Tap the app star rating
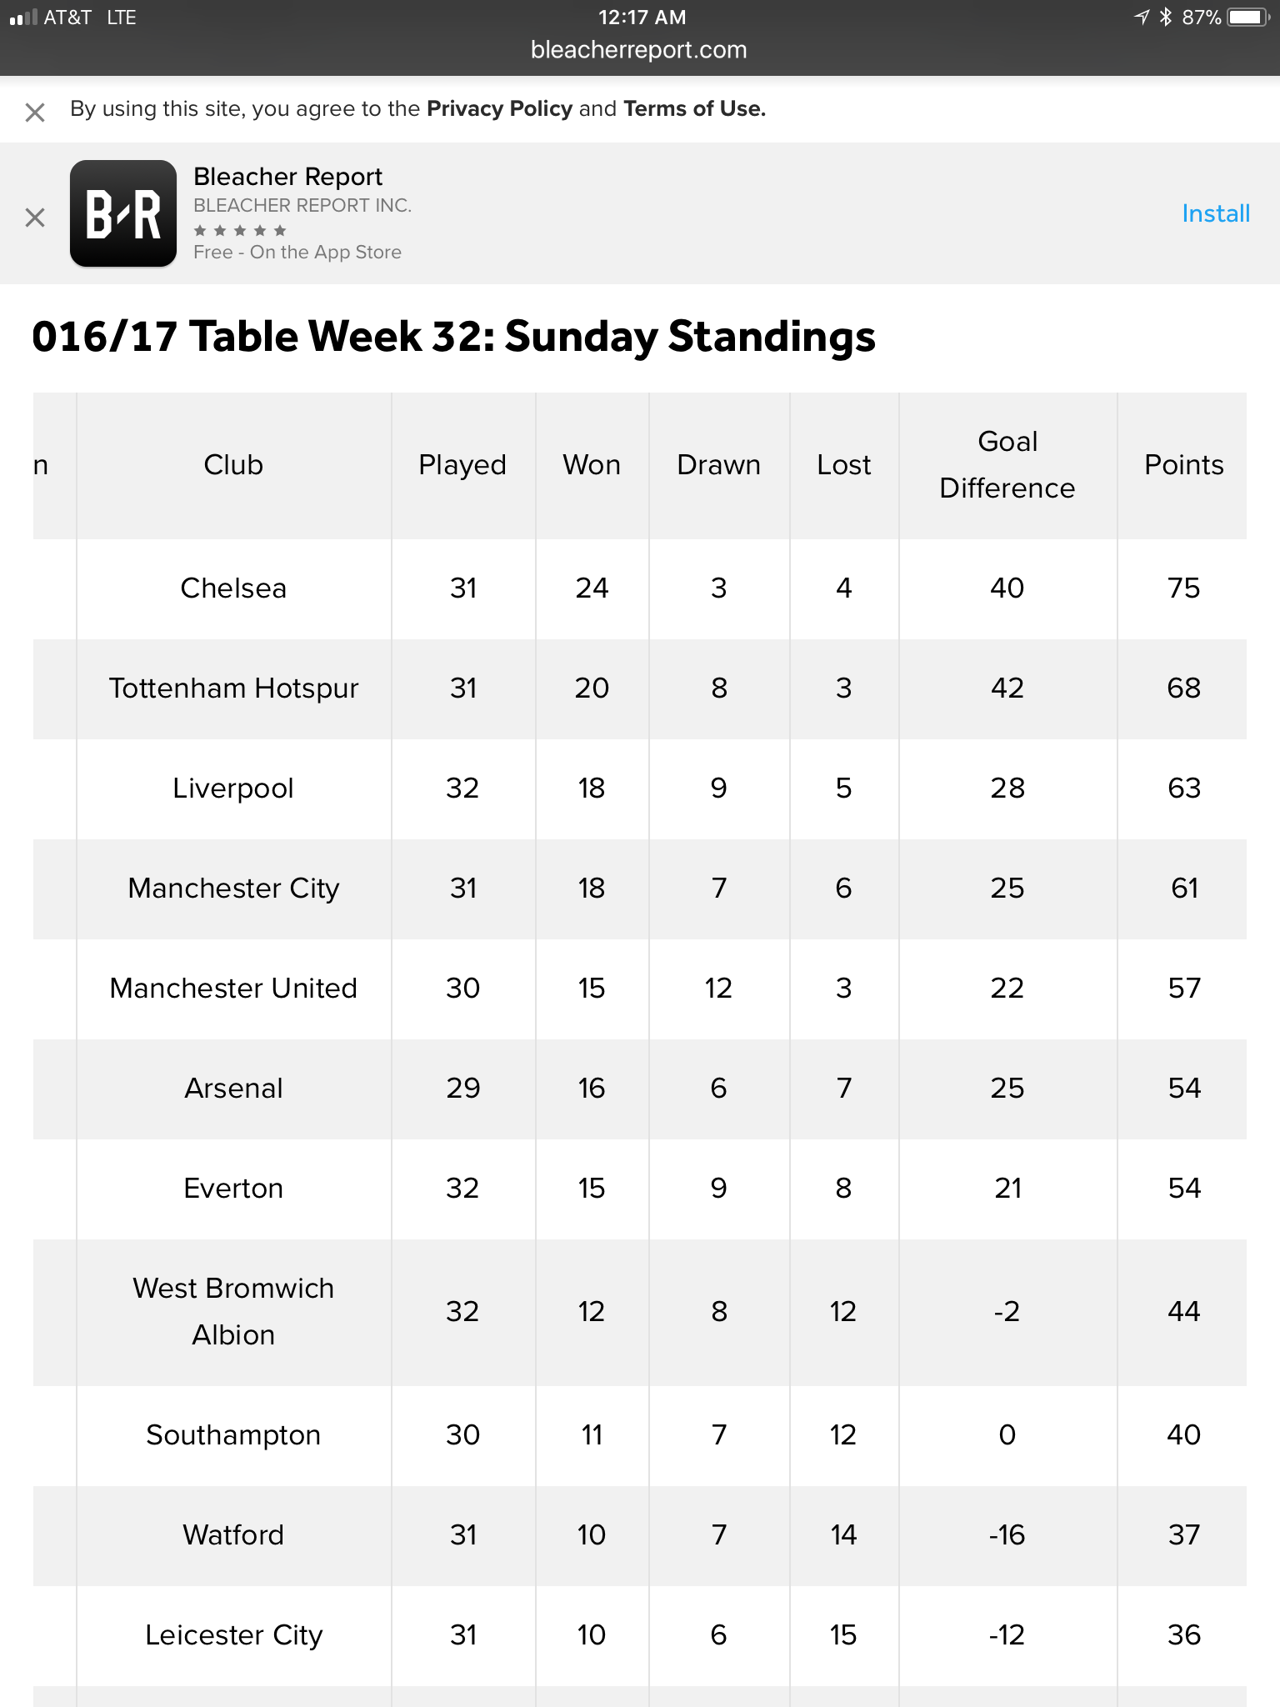Image resolution: width=1280 pixels, height=1707 pixels. click(x=240, y=230)
